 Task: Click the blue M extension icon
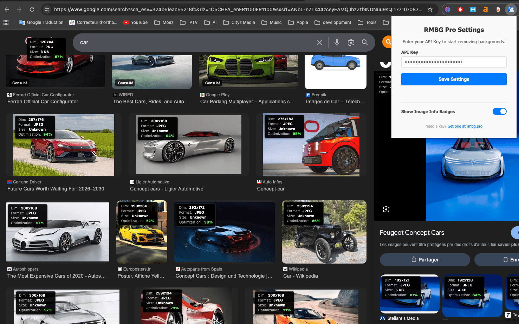tap(473, 9)
